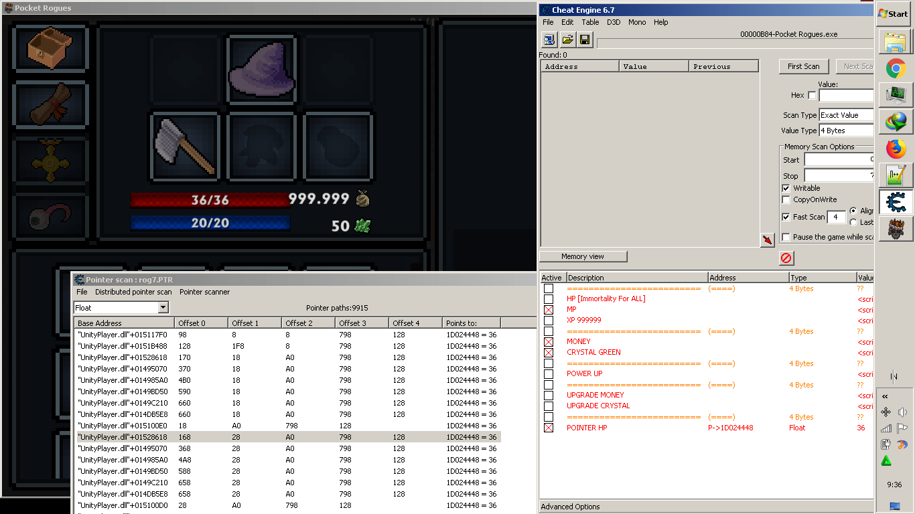Open process list icon in Cheat Engine toolbar

tap(549, 39)
